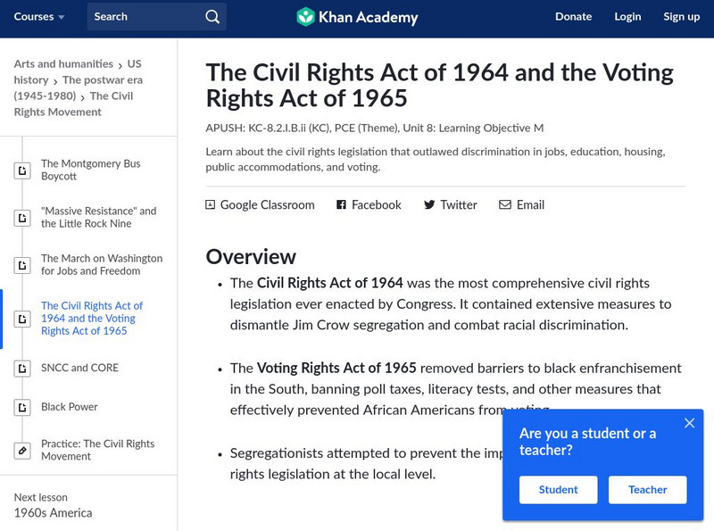Share via the Google Classroom icon
The image size is (714, 531).
(x=211, y=204)
